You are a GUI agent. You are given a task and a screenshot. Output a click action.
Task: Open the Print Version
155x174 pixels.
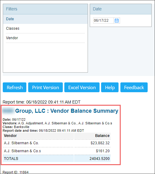pyautogui.click(x=46, y=87)
